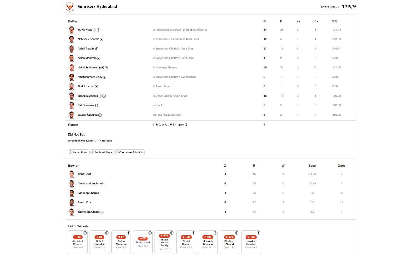Play video on 6-120 Abdul Samad wicket card
The width and height of the screenshot is (420, 255).
pos(194,233)
